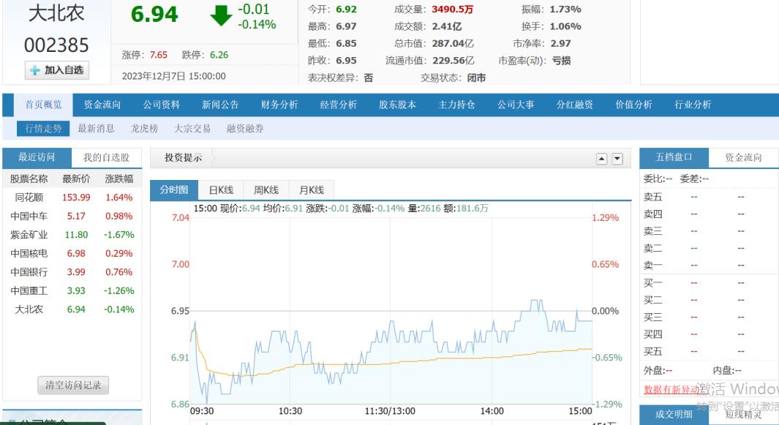Open the 融资融券 sub-navigation link
This screenshot has width=779, height=425.
click(x=245, y=129)
